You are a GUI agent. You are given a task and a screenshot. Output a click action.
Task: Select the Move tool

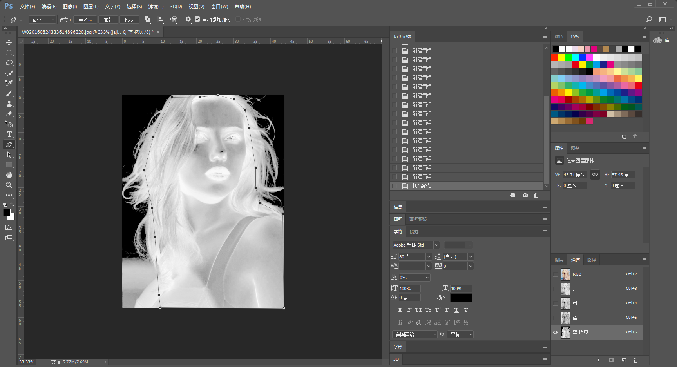[9, 42]
